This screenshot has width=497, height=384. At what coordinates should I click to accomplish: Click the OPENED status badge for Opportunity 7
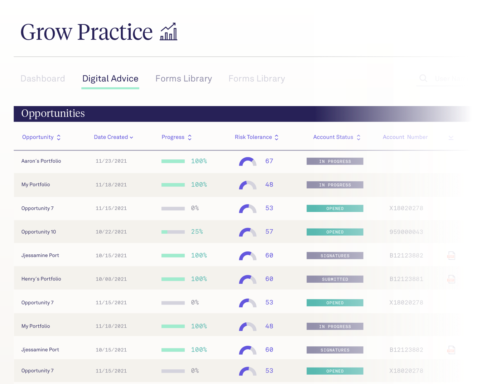pos(334,208)
